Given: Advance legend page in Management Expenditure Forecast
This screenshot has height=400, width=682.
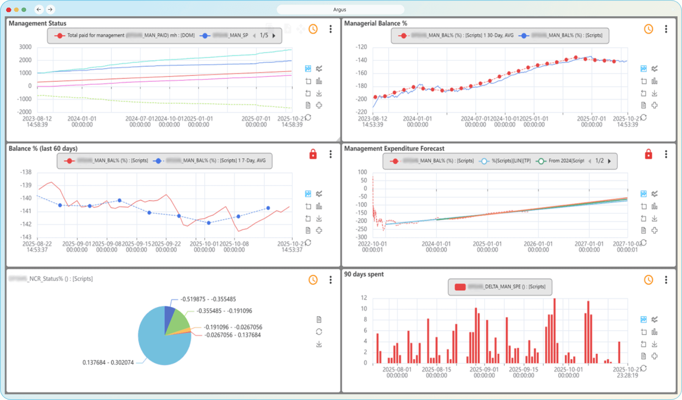Looking at the screenshot, I should click(x=609, y=161).
